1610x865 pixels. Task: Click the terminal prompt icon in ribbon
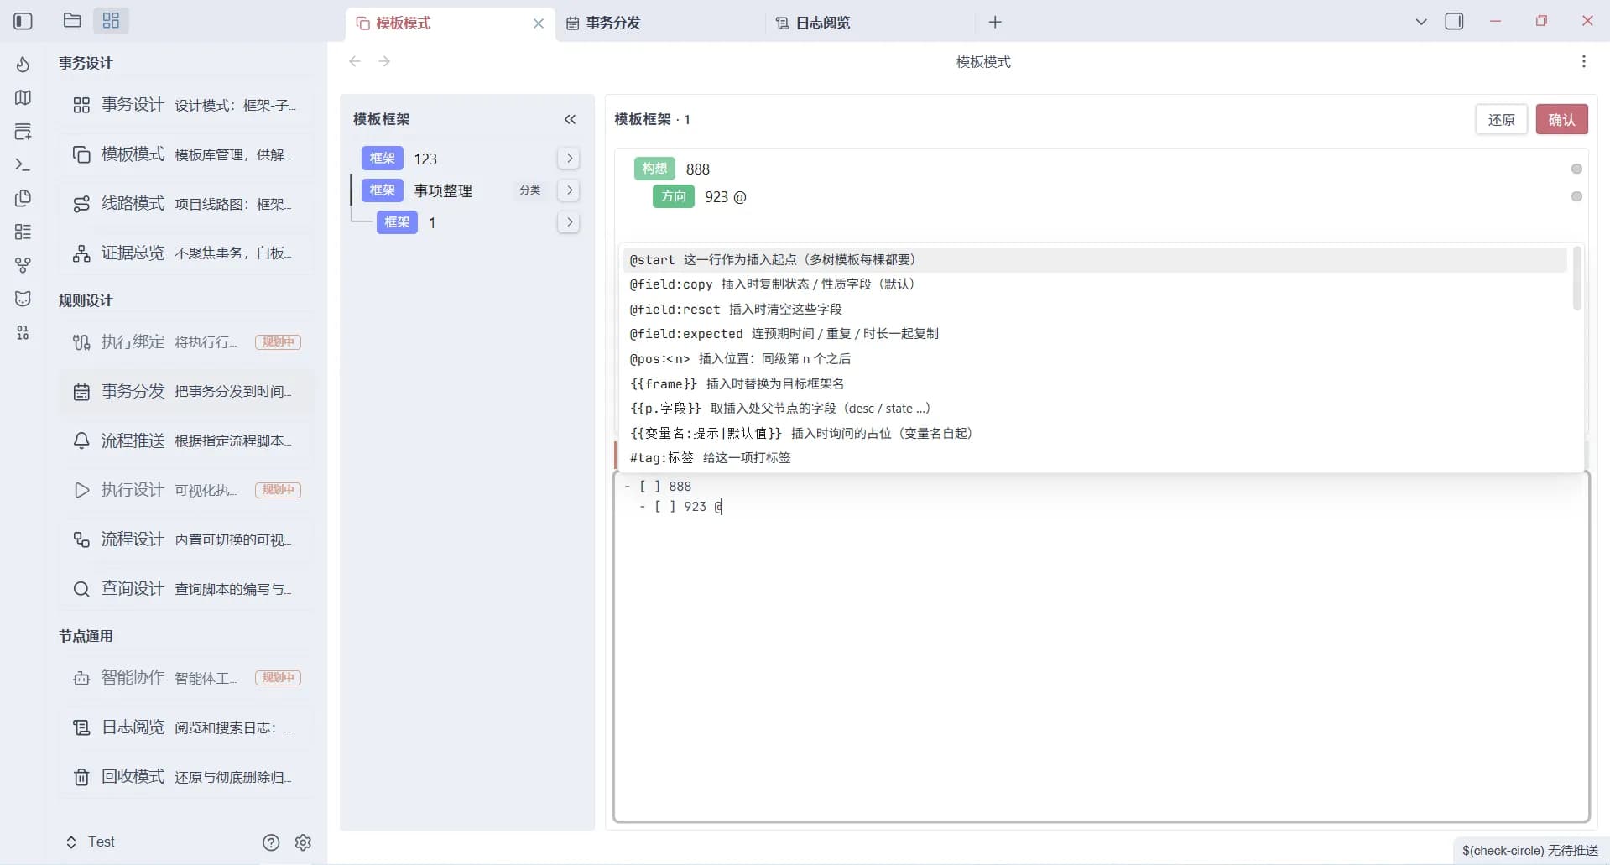[x=23, y=164]
